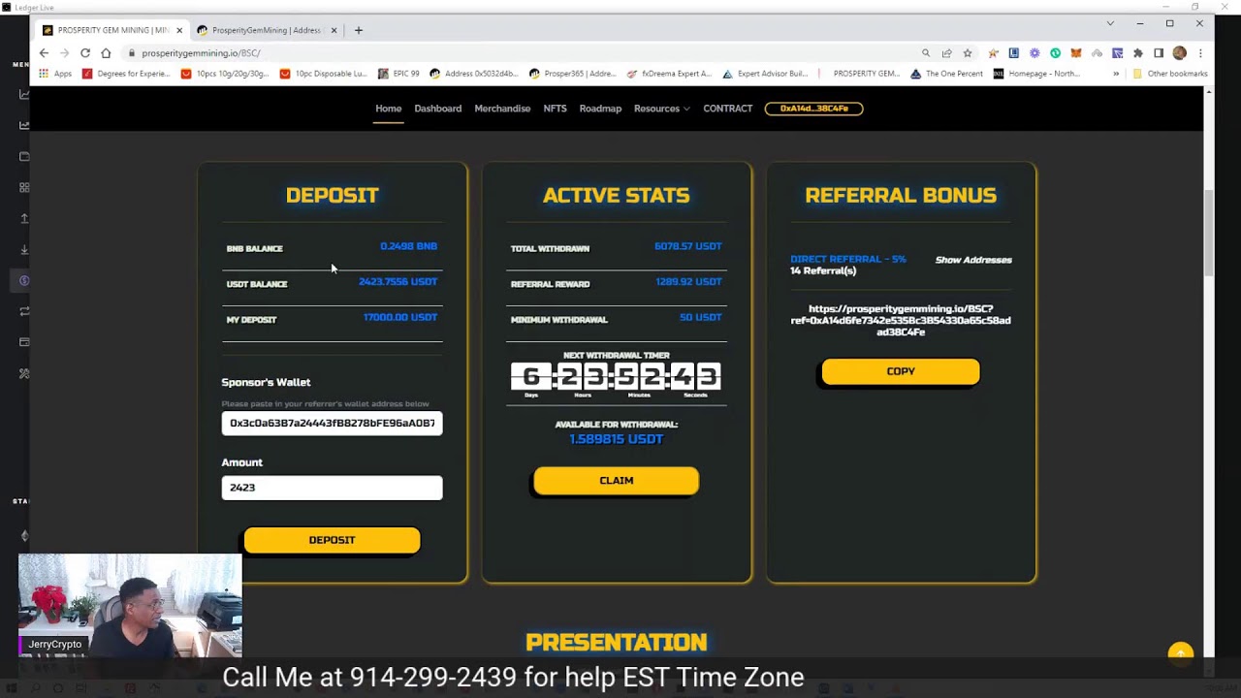Open Chrome three-dot menu
This screenshot has width=1241, height=698.
coord(1200,53)
